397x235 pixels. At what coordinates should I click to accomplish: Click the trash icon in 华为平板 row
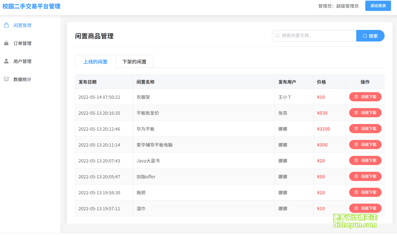click(x=356, y=129)
